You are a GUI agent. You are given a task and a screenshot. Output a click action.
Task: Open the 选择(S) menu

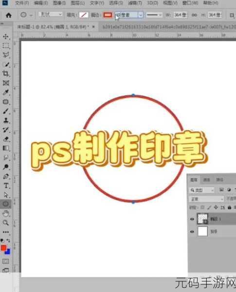116,3
